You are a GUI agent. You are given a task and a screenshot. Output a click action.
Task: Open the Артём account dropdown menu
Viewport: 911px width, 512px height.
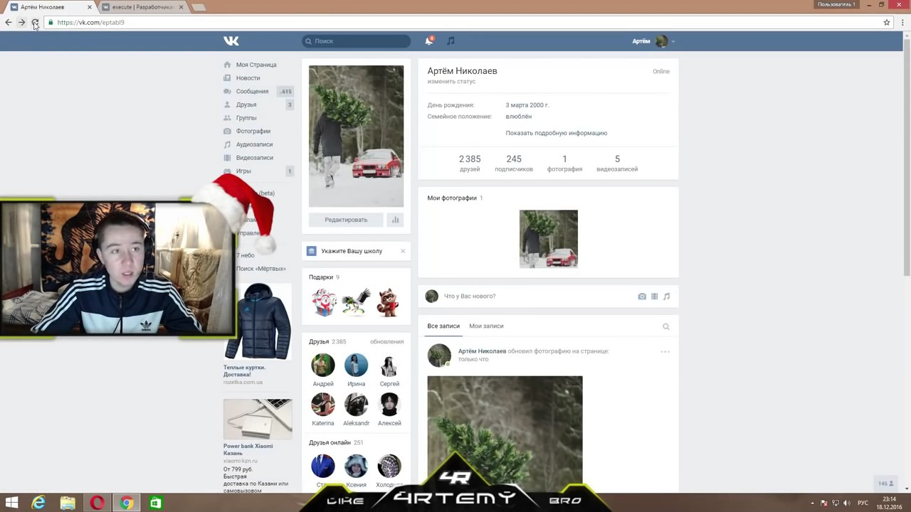tap(653, 41)
